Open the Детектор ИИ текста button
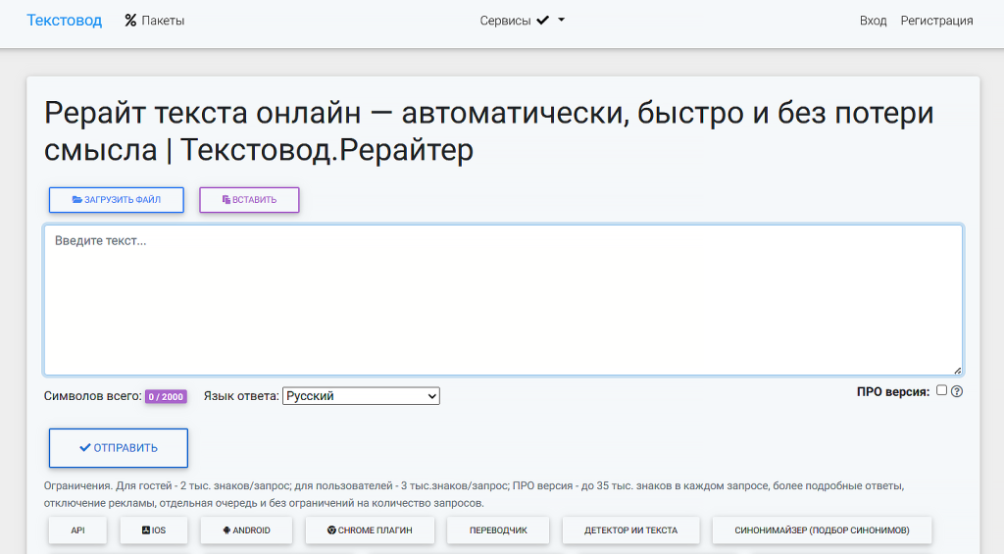Image resolution: width=1004 pixels, height=554 pixels. coord(630,530)
